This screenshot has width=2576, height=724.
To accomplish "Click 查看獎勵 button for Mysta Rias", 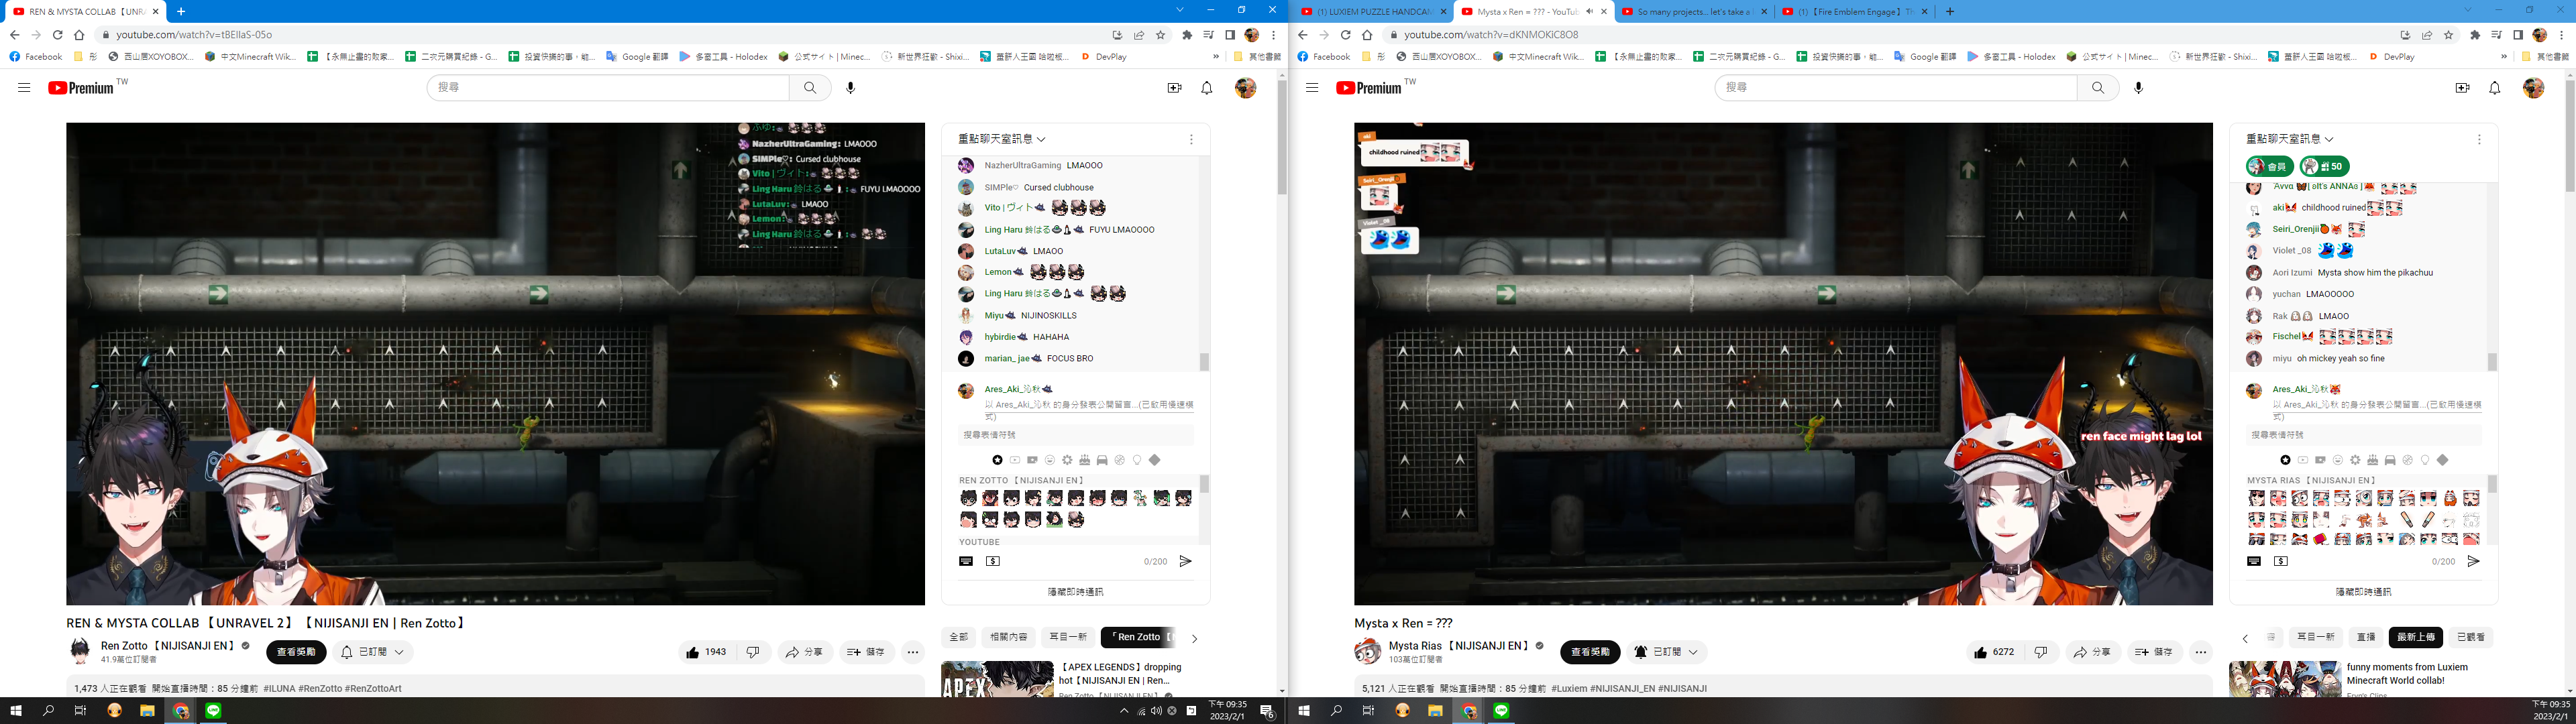I will [x=1590, y=652].
